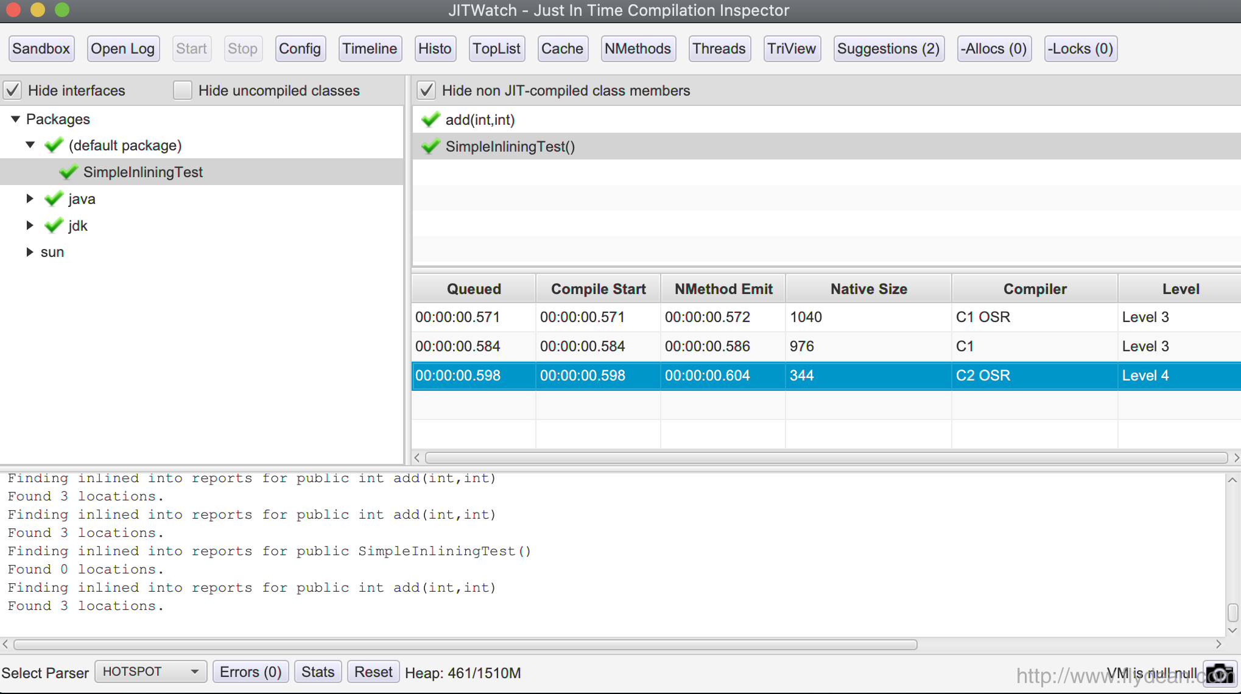Open the TriView window
This screenshot has width=1241, height=694.
(791, 49)
